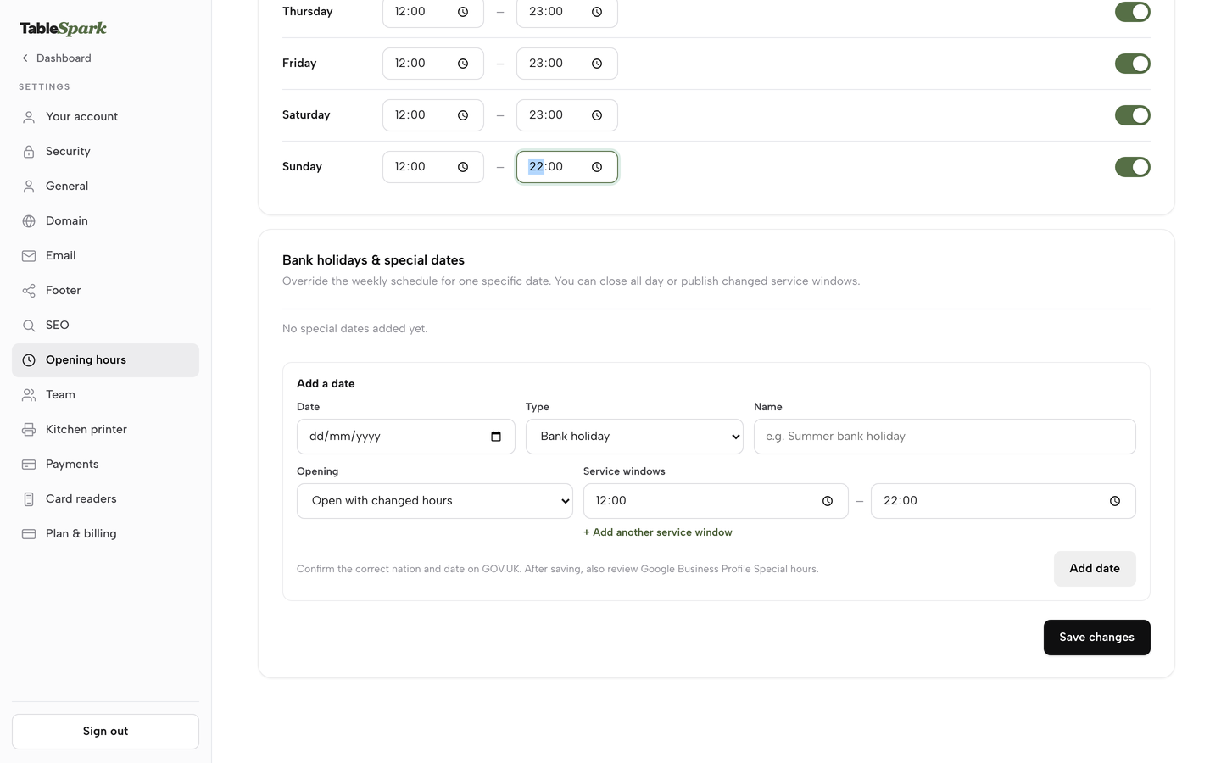Click the Card readers icon

coord(29,499)
